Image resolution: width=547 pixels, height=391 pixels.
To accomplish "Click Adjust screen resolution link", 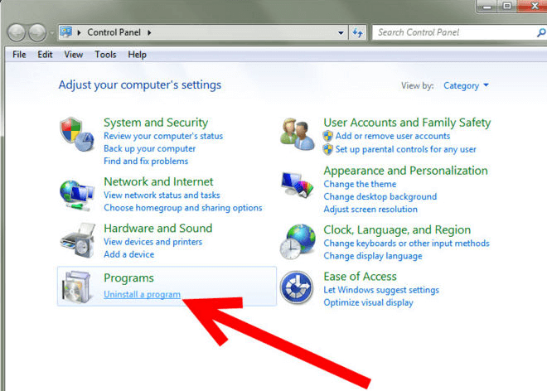I will [x=370, y=210].
